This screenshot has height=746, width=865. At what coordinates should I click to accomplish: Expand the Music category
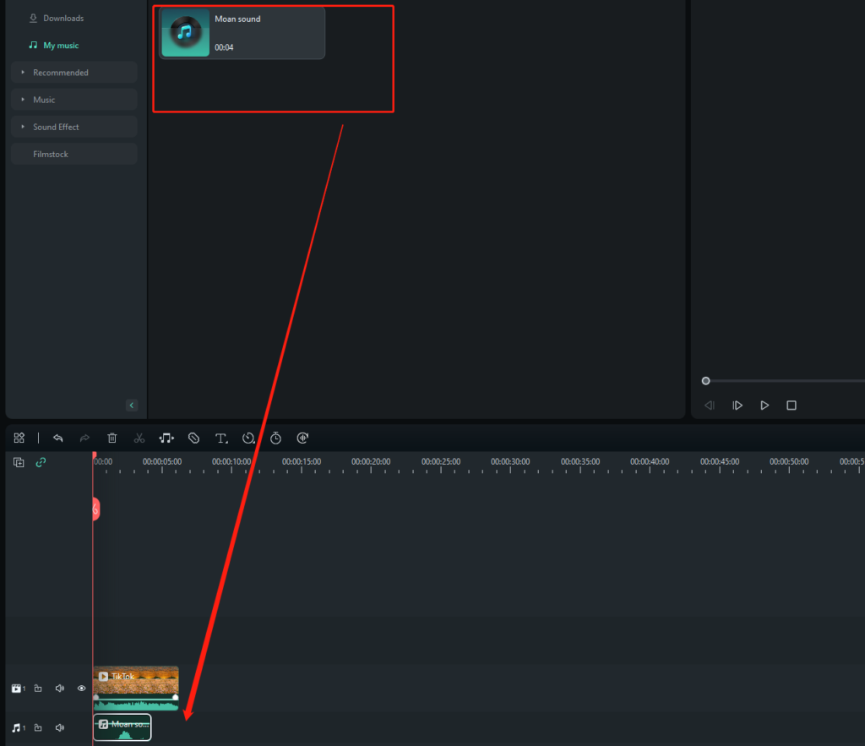pyautogui.click(x=44, y=100)
